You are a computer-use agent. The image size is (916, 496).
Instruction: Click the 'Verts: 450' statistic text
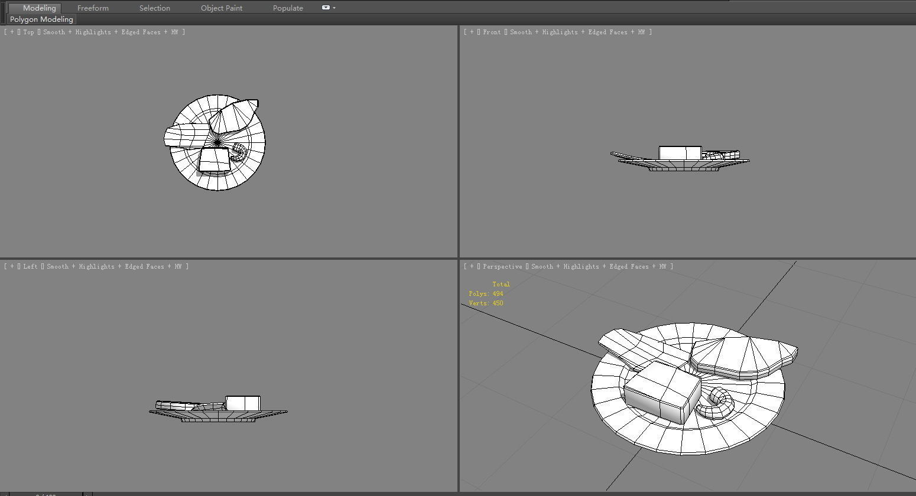pos(486,304)
